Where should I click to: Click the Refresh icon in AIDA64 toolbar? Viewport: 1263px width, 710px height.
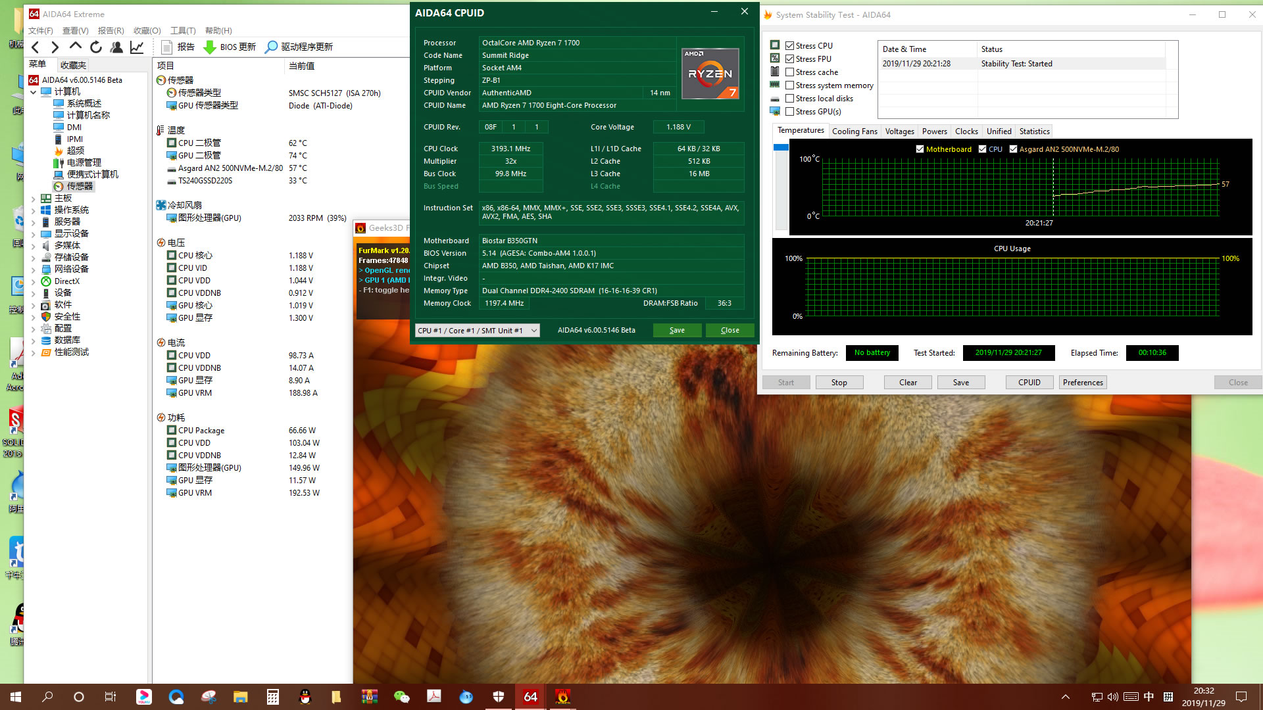click(x=96, y=47)
